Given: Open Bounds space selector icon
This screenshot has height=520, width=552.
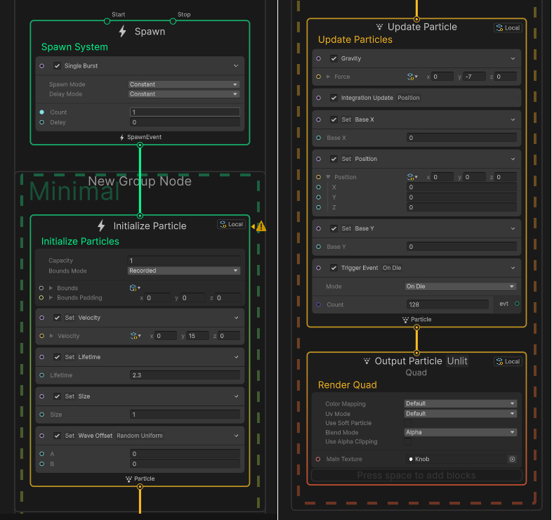Looking at the screenshot, I should click(134, 288).
